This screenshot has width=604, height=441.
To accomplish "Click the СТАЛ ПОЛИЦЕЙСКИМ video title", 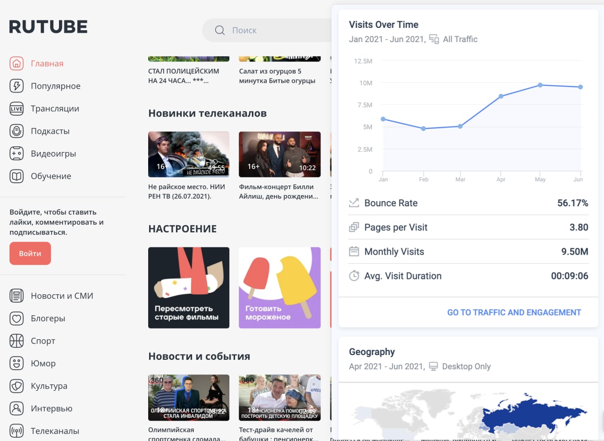I will 184,76.
